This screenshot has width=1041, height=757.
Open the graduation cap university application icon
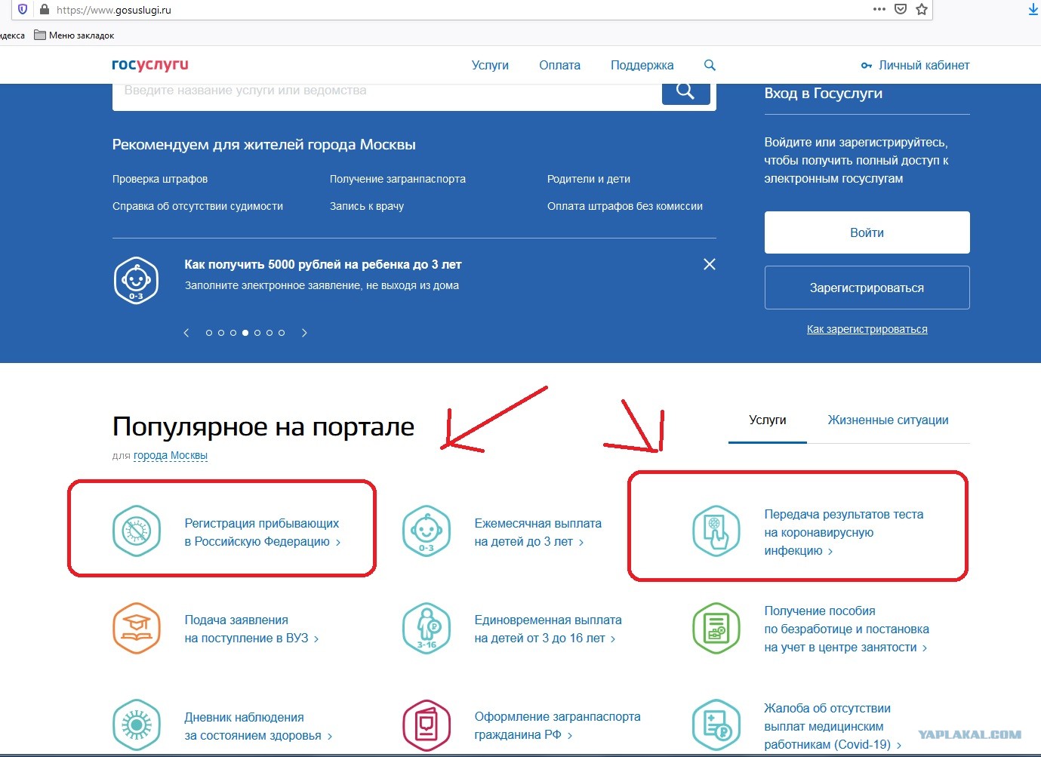click(137, 628)
